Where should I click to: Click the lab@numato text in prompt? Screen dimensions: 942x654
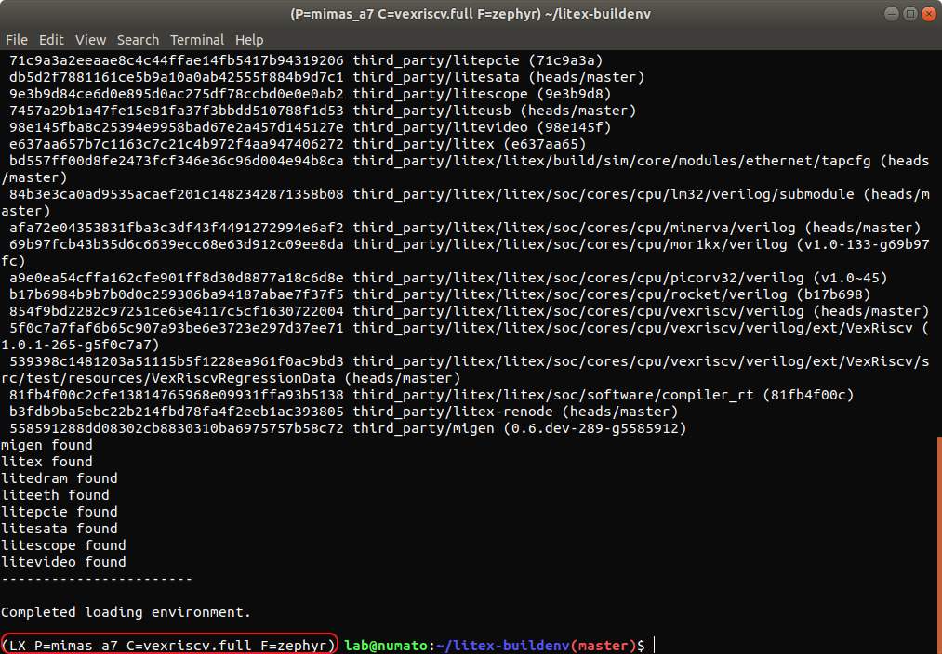point(386,645)
